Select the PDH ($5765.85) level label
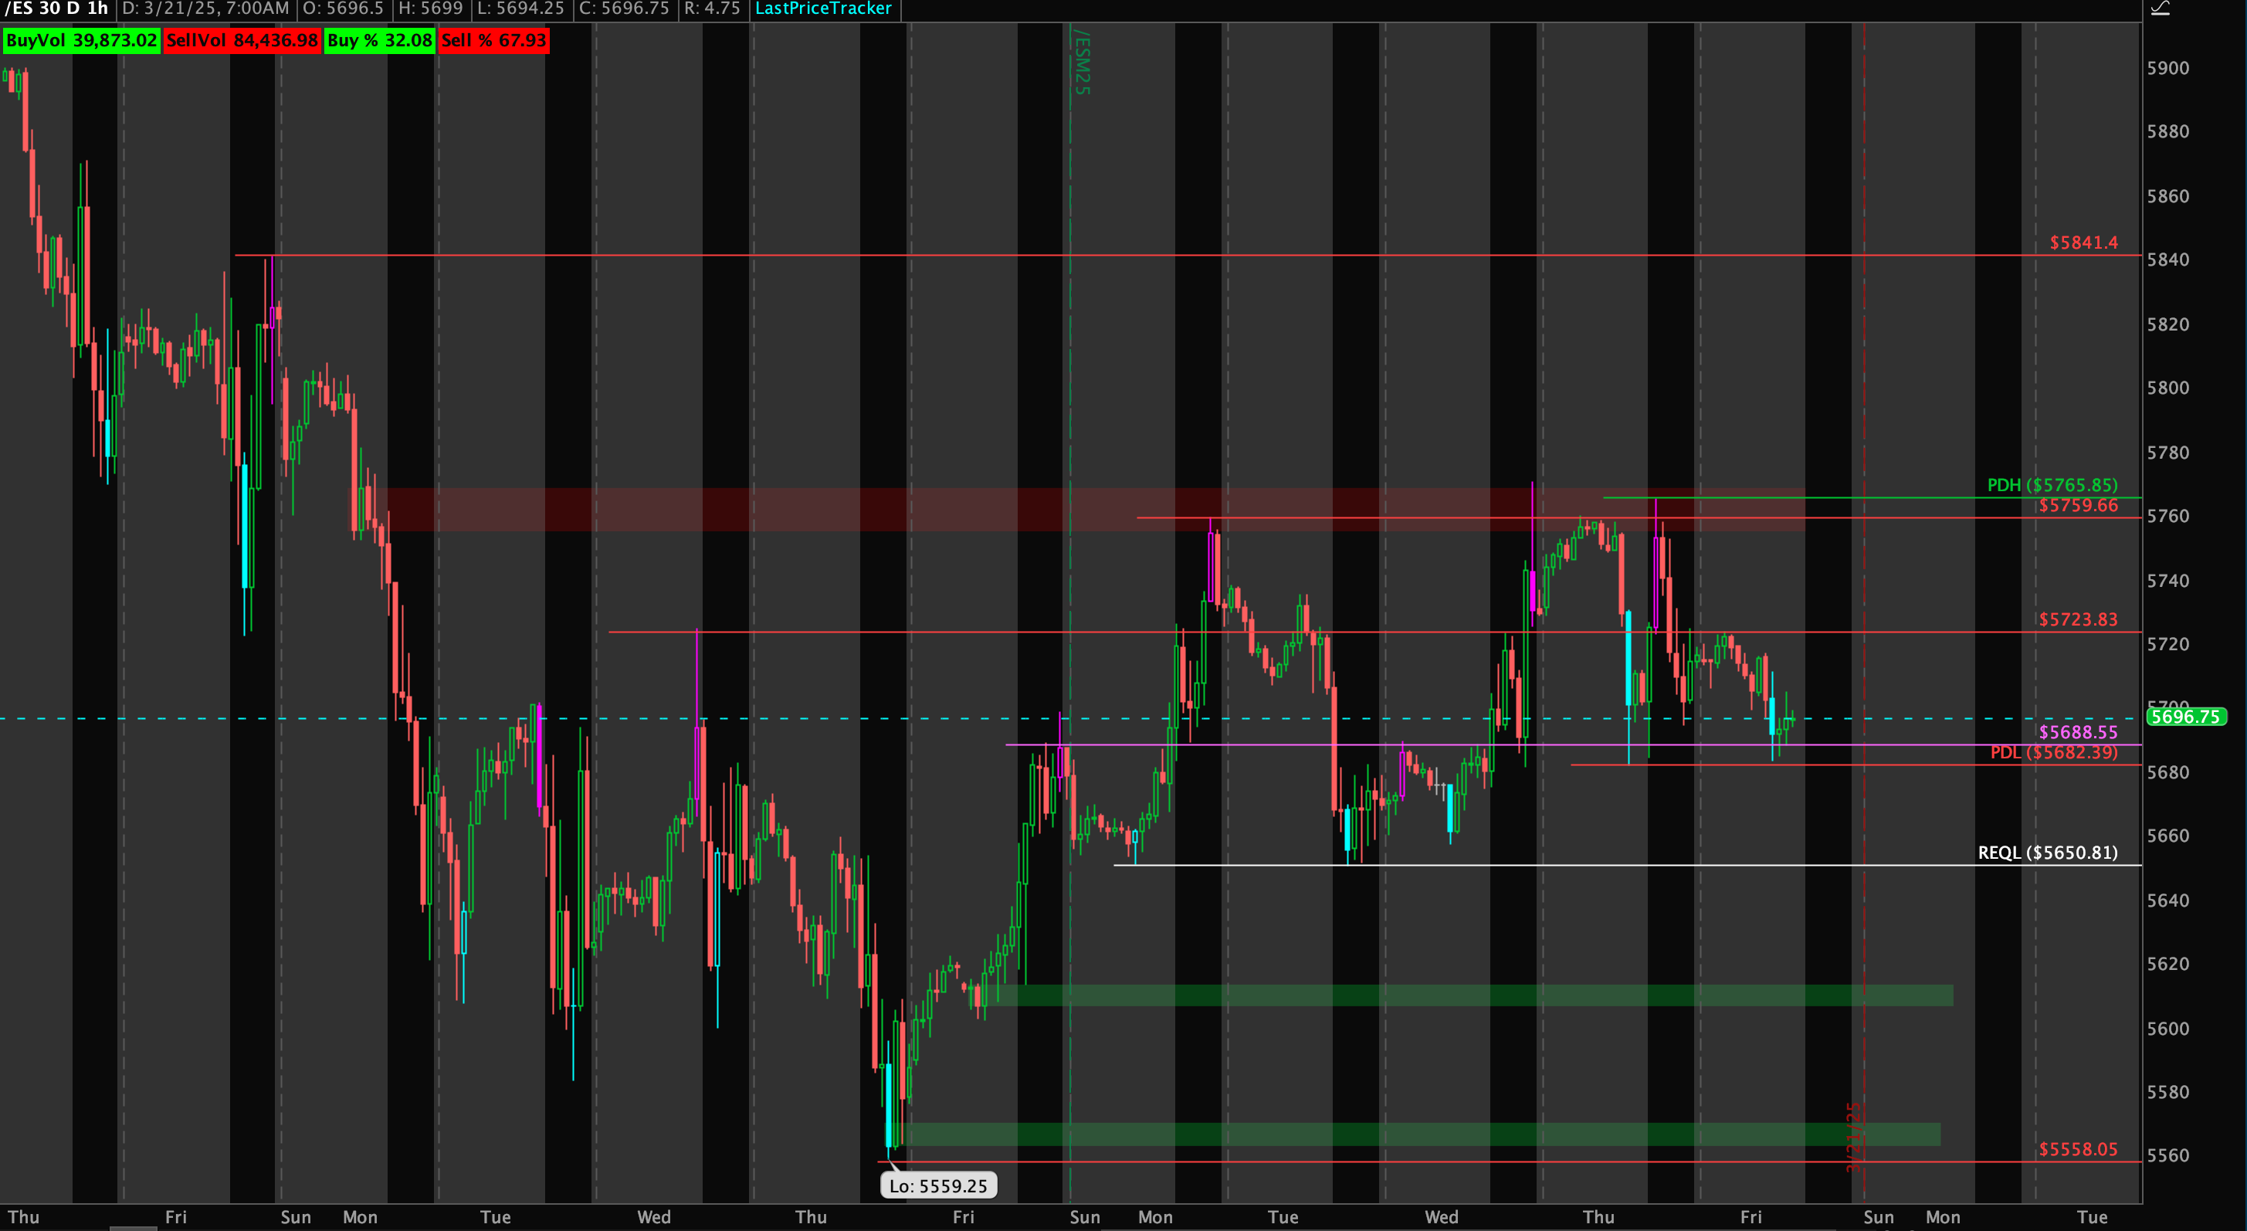This screenshot has width=2247, height=1231. pos(2052,484)
